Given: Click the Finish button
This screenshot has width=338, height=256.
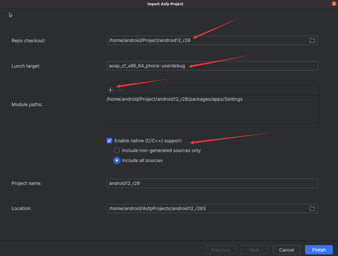Looking at the screenshot, I should click(319, 250).
